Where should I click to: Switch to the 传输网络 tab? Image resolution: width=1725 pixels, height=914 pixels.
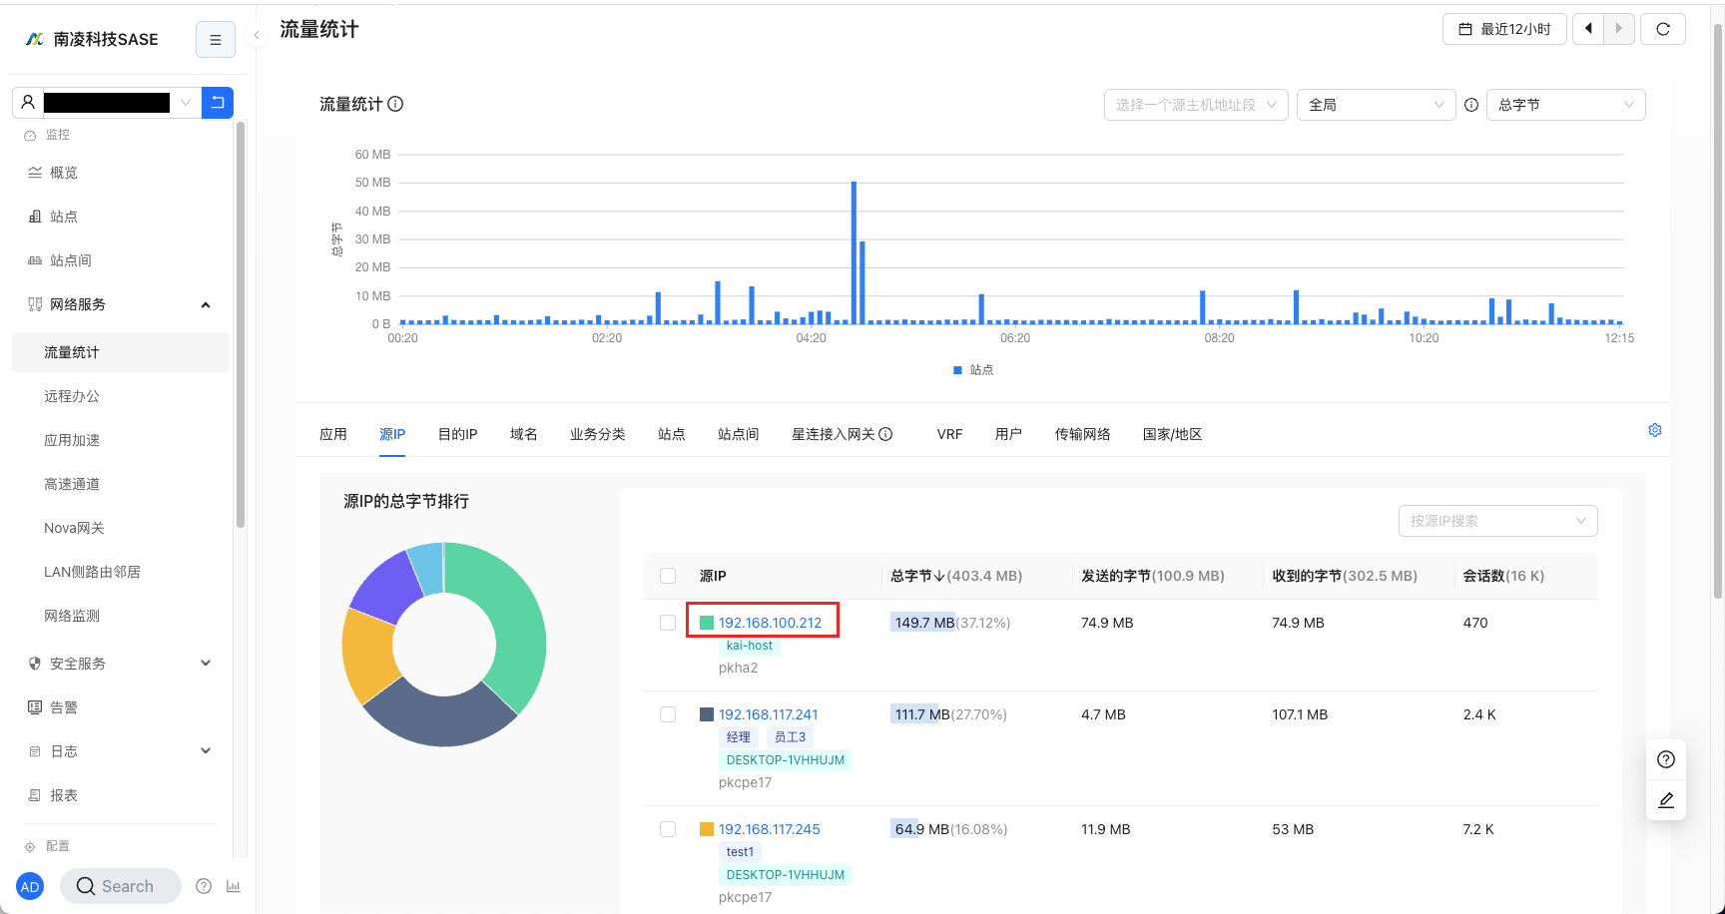(1083, 434)
